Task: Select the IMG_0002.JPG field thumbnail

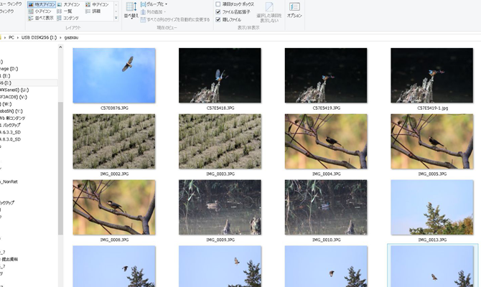Action: (114, 141)
